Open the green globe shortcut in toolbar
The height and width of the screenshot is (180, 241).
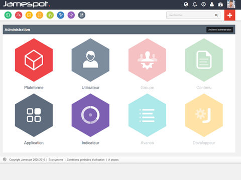click(x=8, y=15)
